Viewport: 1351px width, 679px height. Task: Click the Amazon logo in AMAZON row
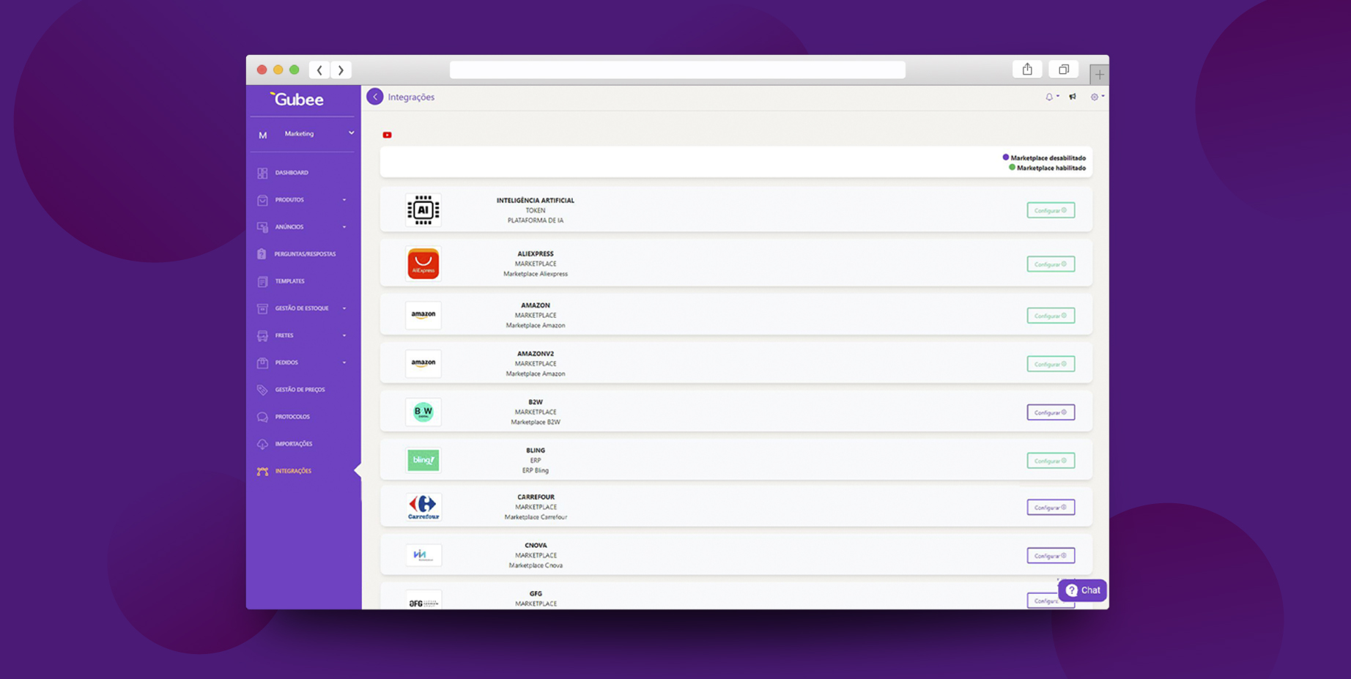(x=423, y=315)
